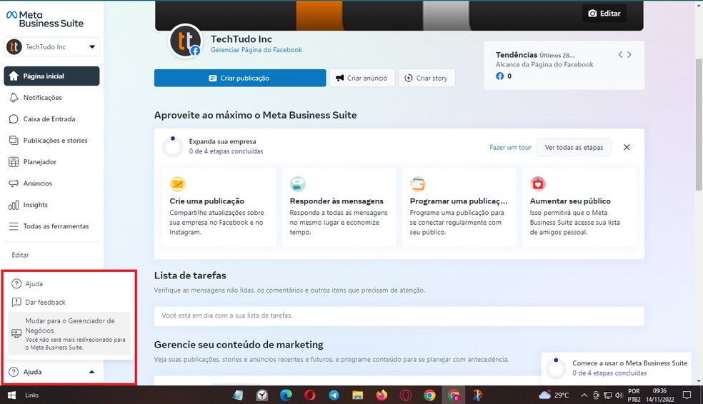Open Anúncios via the megaphone sidebar icon
The height and width of the screenshot is (404, 703).
pyautogui.click(x=14, y=183)
